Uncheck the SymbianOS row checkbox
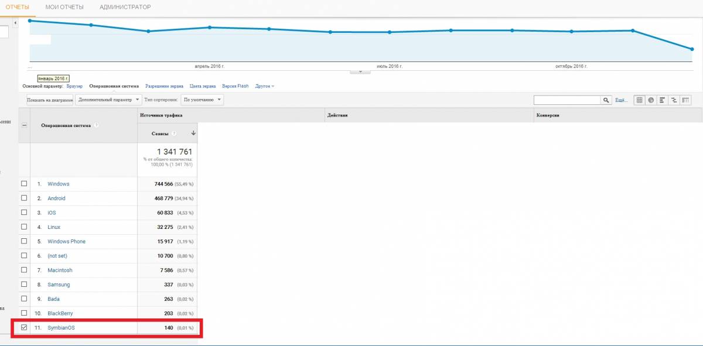 click(x=24, y=327)
